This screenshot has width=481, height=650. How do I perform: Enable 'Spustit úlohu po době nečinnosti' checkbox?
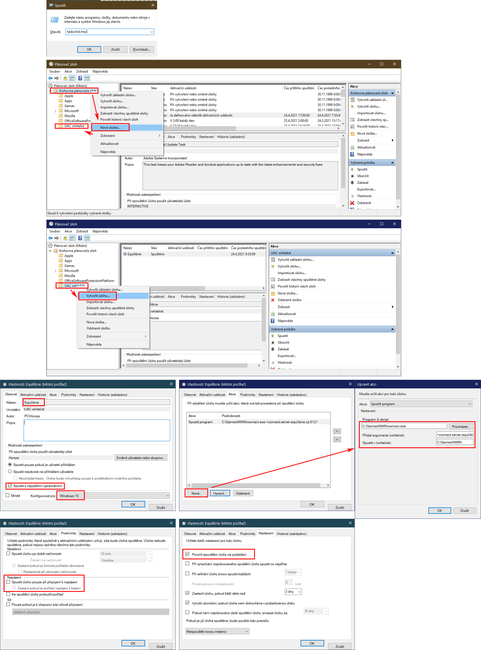pyautogui.click(x=8, y=554)
